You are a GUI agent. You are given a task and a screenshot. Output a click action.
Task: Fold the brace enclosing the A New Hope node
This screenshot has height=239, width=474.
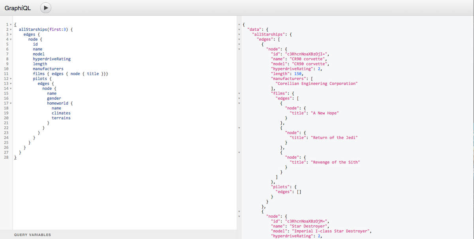pyautogui.click(x=239, y=103)
